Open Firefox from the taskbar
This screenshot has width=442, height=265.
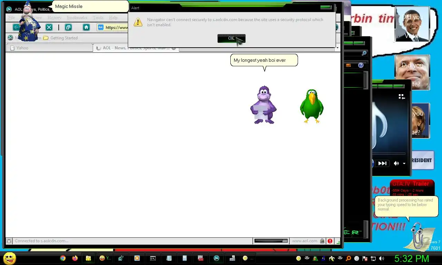[75, 258]
